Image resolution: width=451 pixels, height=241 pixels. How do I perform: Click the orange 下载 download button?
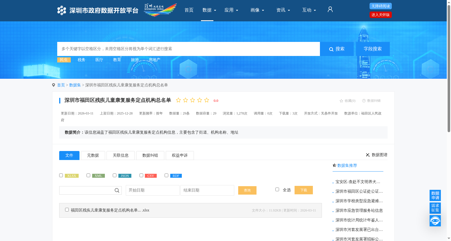point(304,190)
